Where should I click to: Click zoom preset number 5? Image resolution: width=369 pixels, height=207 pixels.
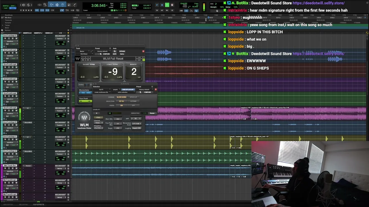point(31,10)
